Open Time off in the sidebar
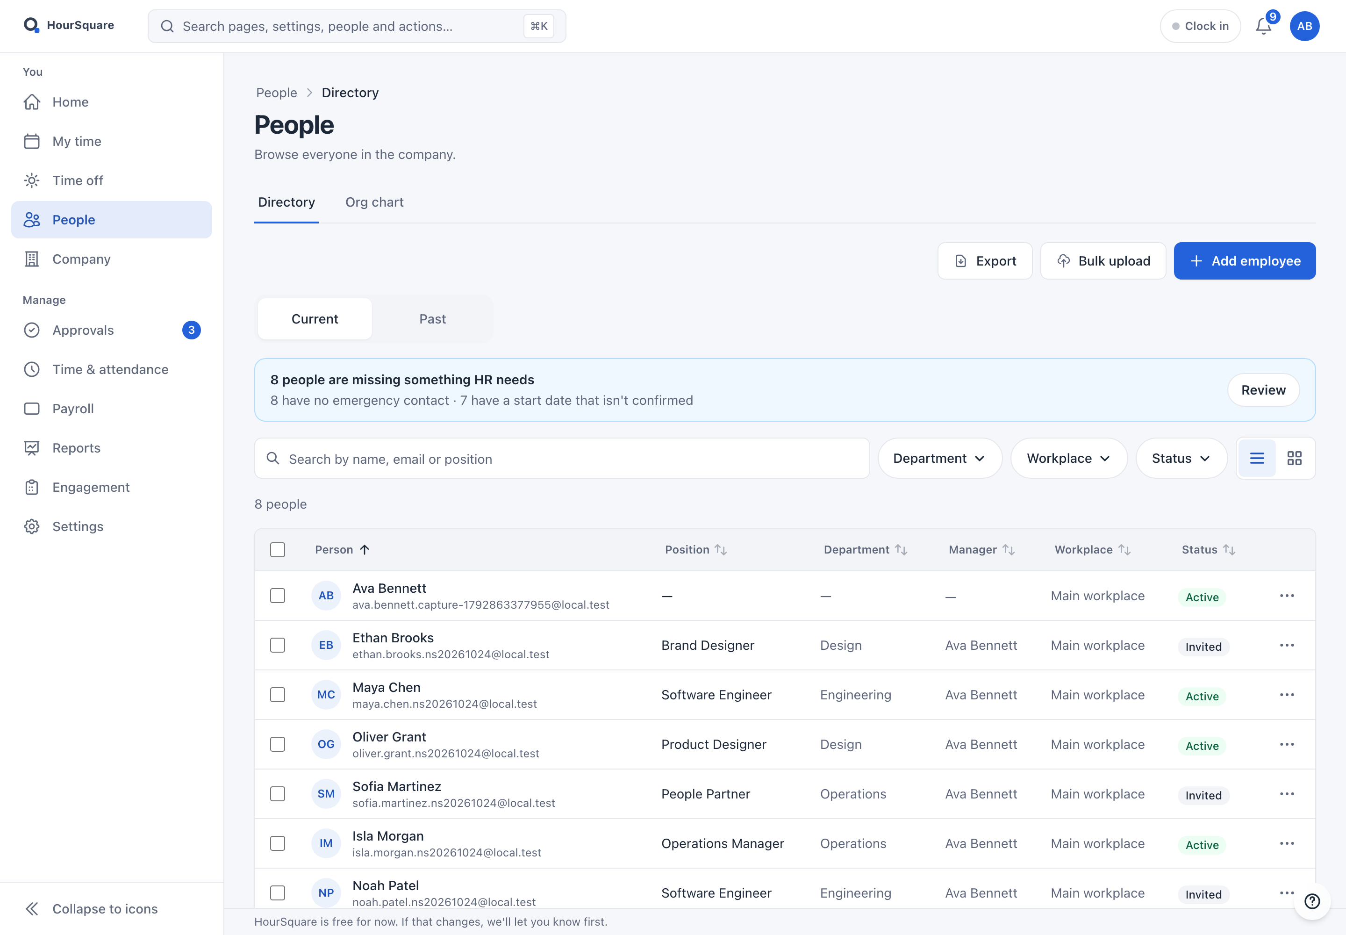 pyautogui.click(x=111, y=180)
